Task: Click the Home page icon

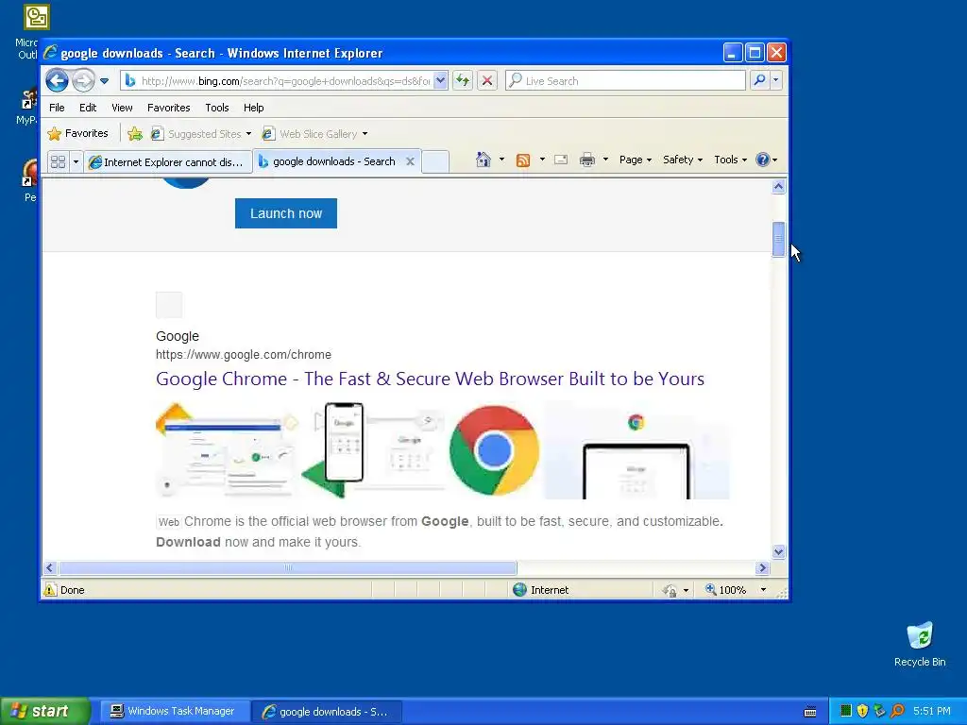Action: (483, 160)
